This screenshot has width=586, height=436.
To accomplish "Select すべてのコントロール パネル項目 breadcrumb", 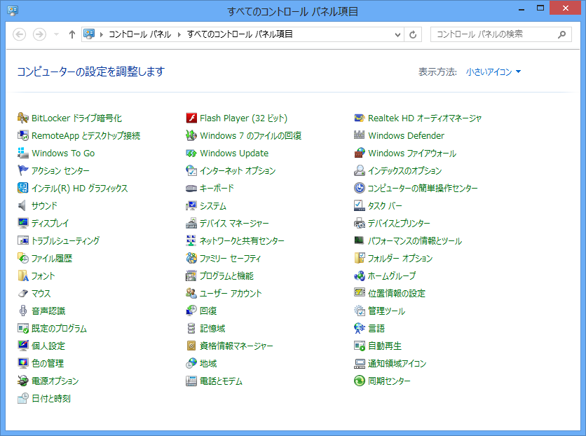I will 240,34.
